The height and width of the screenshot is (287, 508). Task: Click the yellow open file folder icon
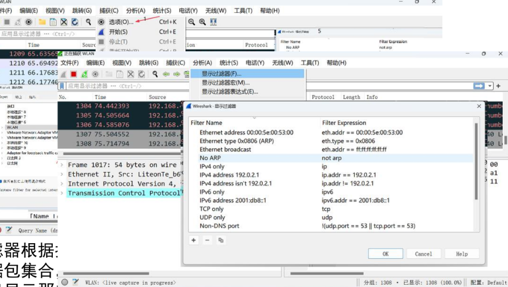pyautogui.click(x=42, y=22)
